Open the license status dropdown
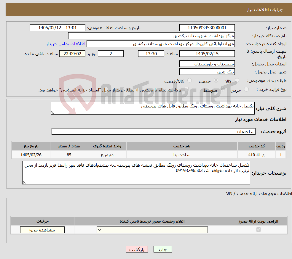292x259 pixels. pyautogui.click(x=152, y=230)
